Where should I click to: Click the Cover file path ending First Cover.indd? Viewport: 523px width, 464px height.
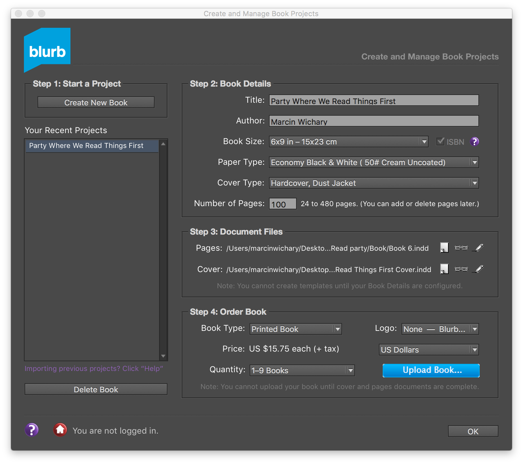click(x=329, y=269)
